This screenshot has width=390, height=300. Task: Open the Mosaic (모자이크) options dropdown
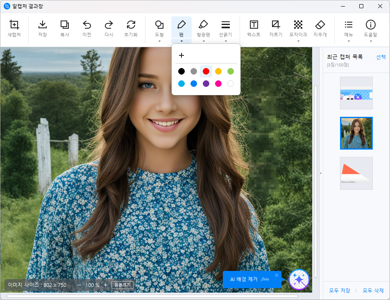point(298,41)
